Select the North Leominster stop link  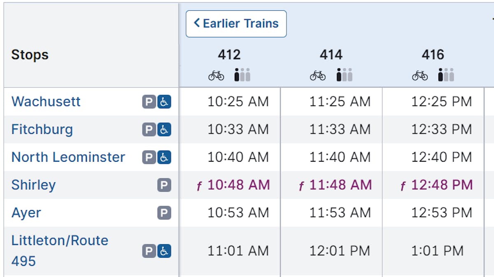[68, 157]
